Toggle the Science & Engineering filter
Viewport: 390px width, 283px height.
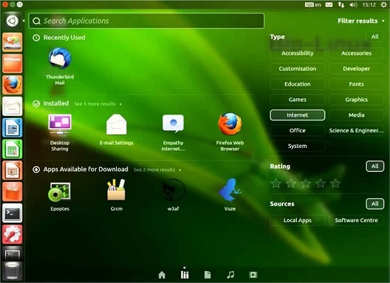(357, 131)
